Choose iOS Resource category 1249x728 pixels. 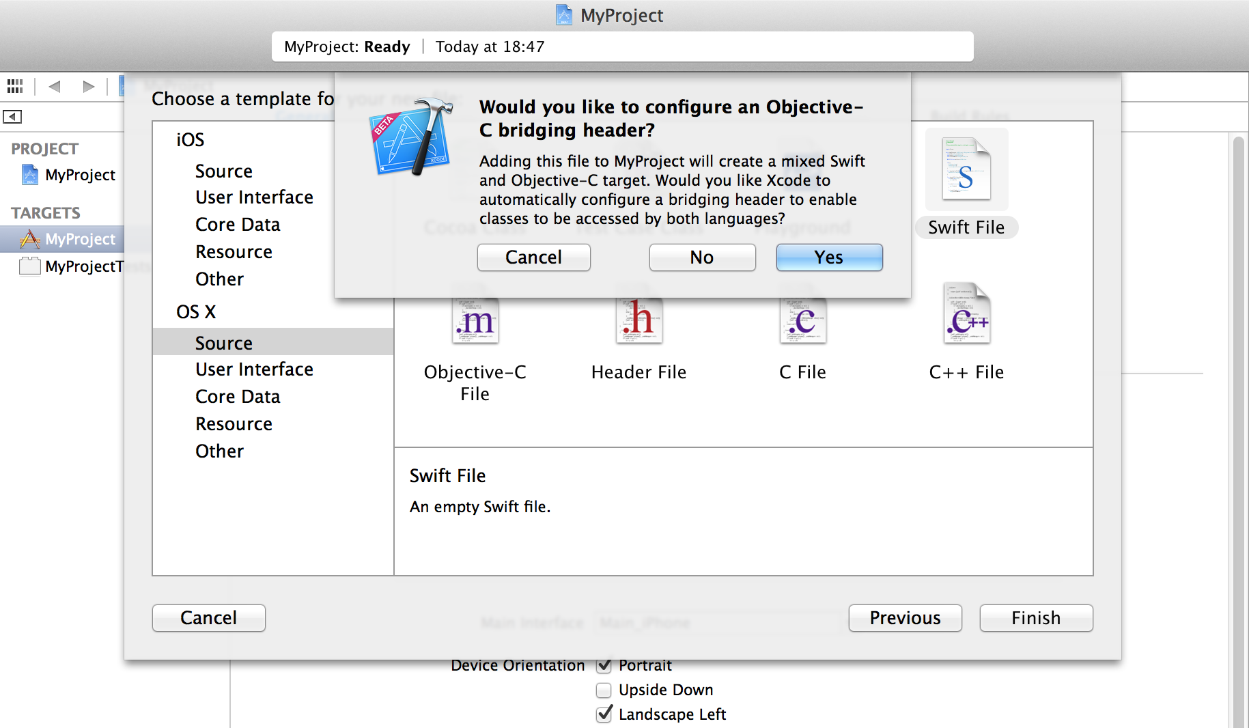point(234,252)
